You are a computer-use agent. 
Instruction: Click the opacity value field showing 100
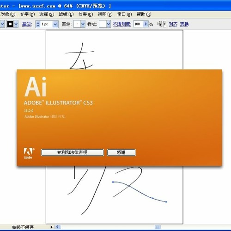click(x=138, y=24)
